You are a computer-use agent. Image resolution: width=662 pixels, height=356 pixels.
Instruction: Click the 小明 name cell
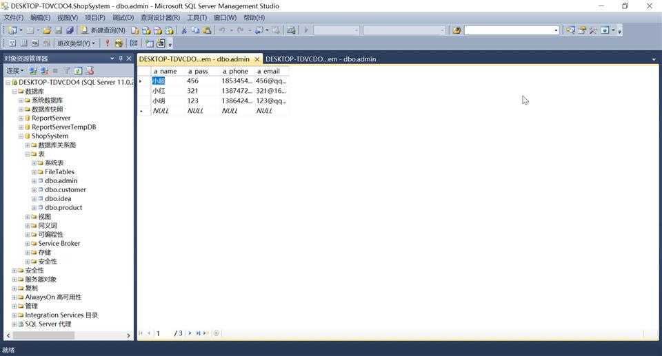pos(168,101)
